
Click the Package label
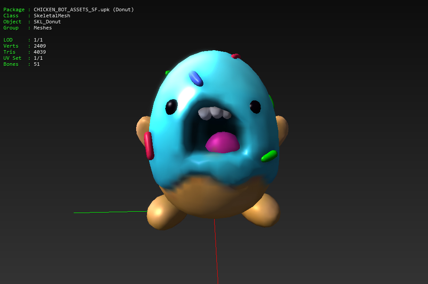(x=14, y=10)
